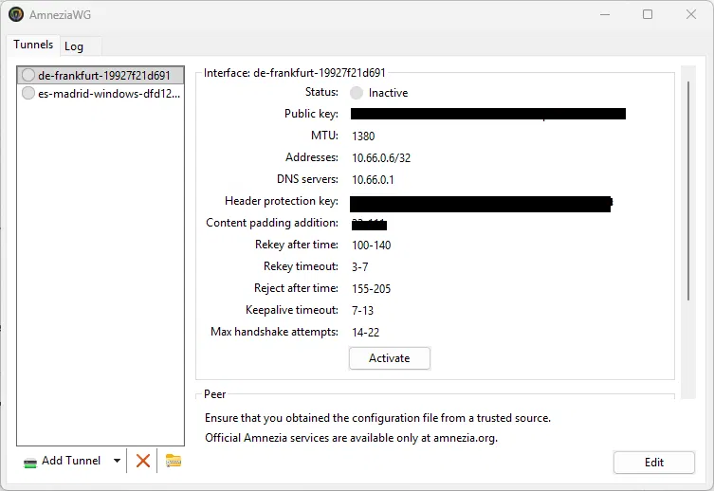Remove selected tunnel with red X icon
Viewport: 714px width, 491px height.
(143, 461)
